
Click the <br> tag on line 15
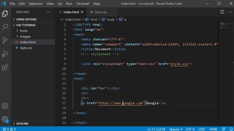pyautogui.click(x=85, y=93)
